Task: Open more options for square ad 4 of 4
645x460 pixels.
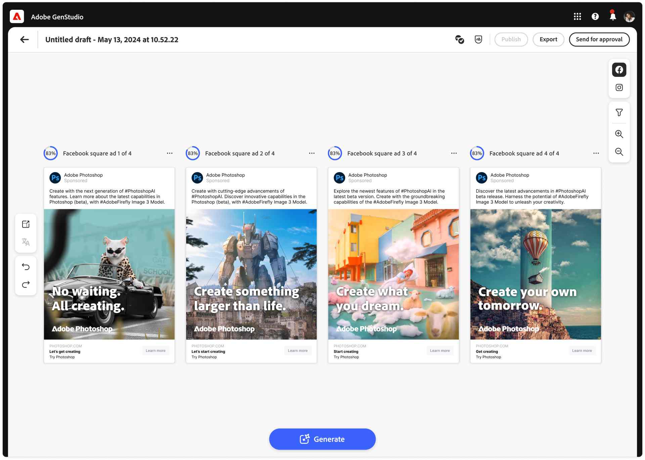Action: 596,153
